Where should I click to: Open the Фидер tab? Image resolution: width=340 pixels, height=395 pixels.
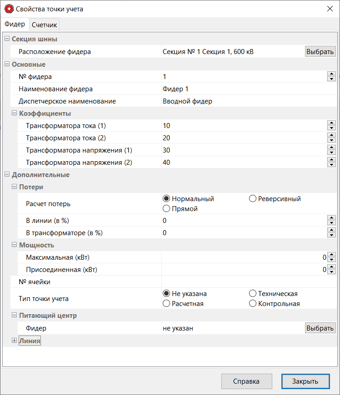pyautogui.click(x=15, y=24)
